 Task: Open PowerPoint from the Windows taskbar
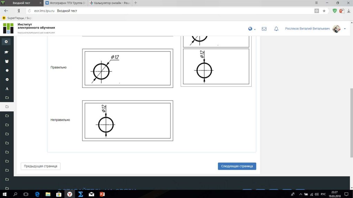tap(102, 194)
